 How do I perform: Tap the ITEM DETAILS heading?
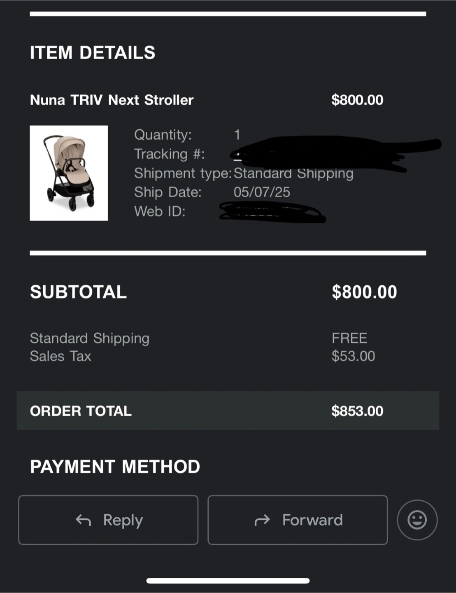pyautogui.click(x=93, y=53)
